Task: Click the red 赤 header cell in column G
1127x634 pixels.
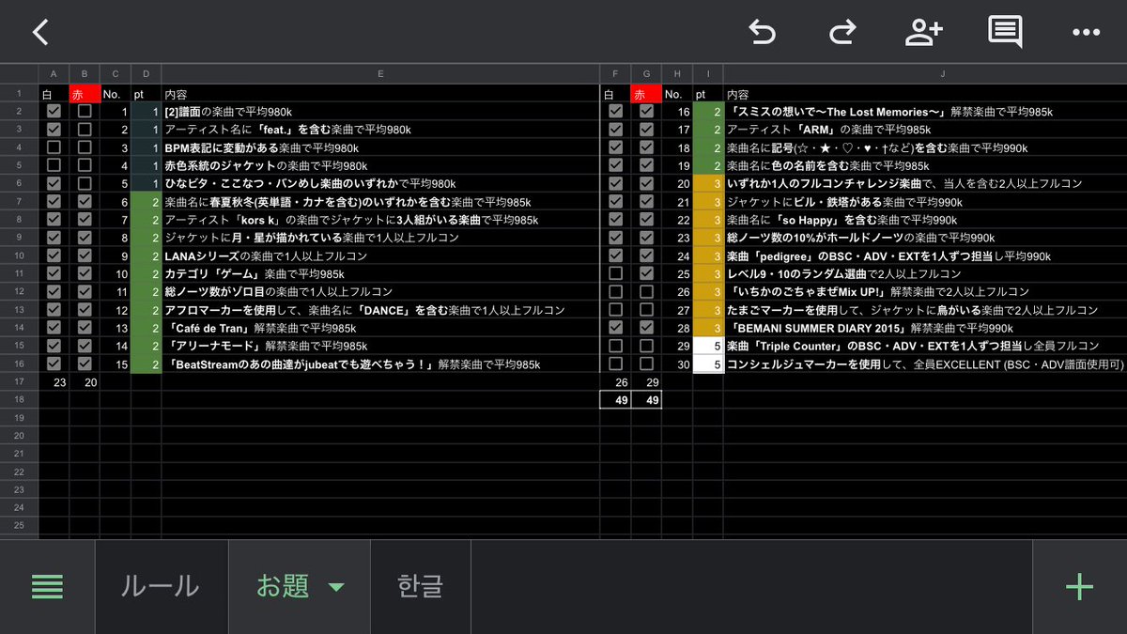Action: click(646, 94)
